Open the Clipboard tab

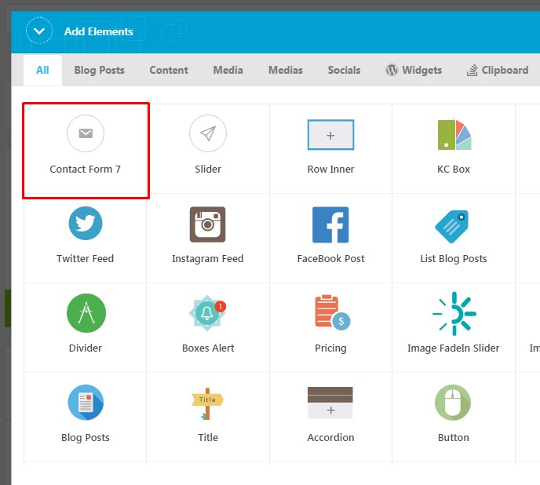tap(497, 70)
